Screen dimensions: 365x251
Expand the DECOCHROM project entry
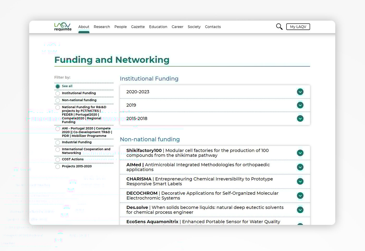[x=300, y=196]
